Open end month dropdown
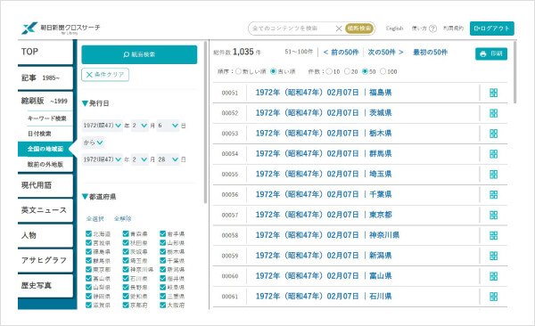 pyautogui.click(x=140, y=159)
